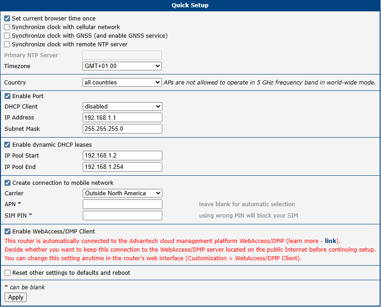Click the Apply button
The image size is (381, 307).
15,297
